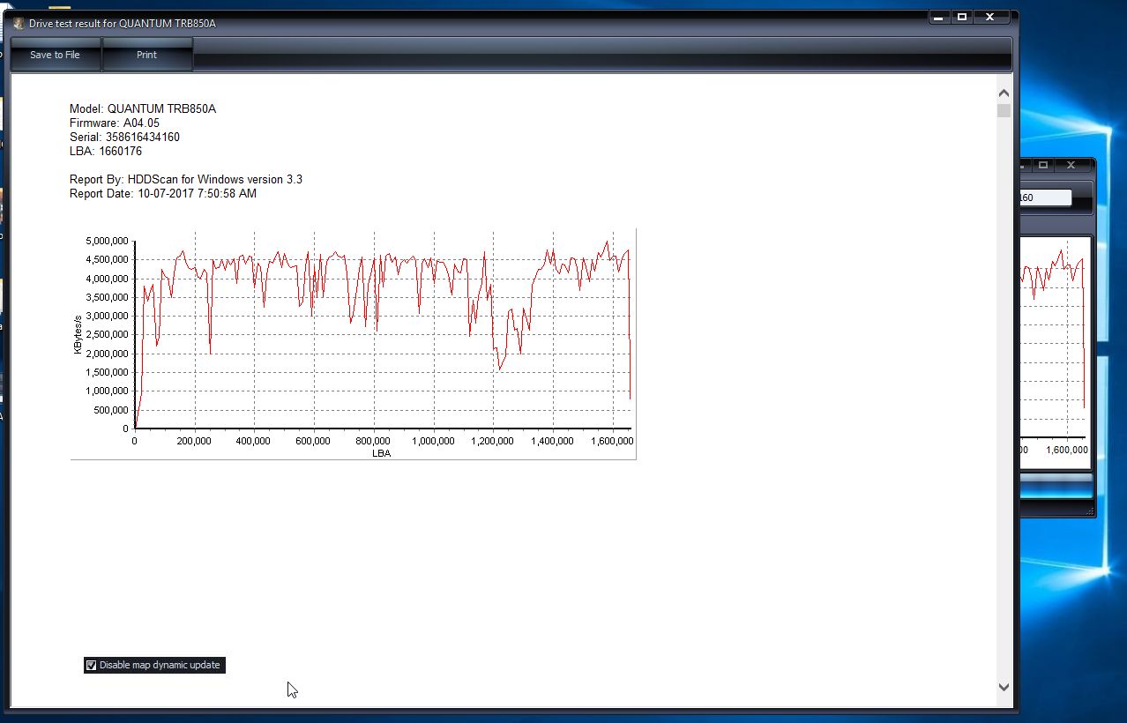Close the background HDDScan window
This screenshot has width=1127, height=723.
point(1071,165)
